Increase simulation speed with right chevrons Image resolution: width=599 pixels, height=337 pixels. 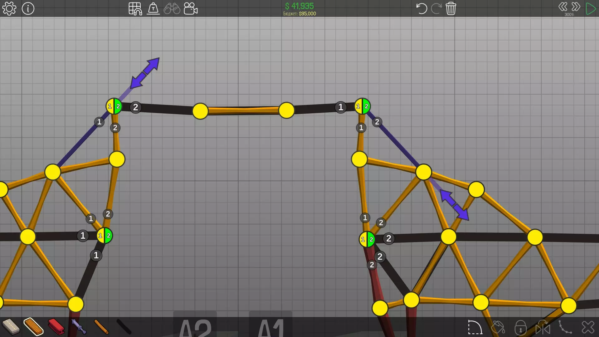(x=576, y=7)
